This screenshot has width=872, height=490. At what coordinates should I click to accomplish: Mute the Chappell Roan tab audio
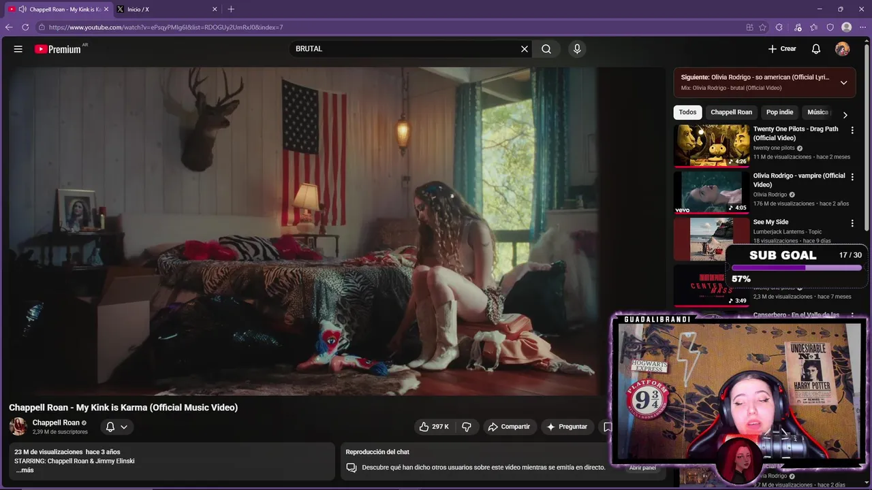click(22, 9)
